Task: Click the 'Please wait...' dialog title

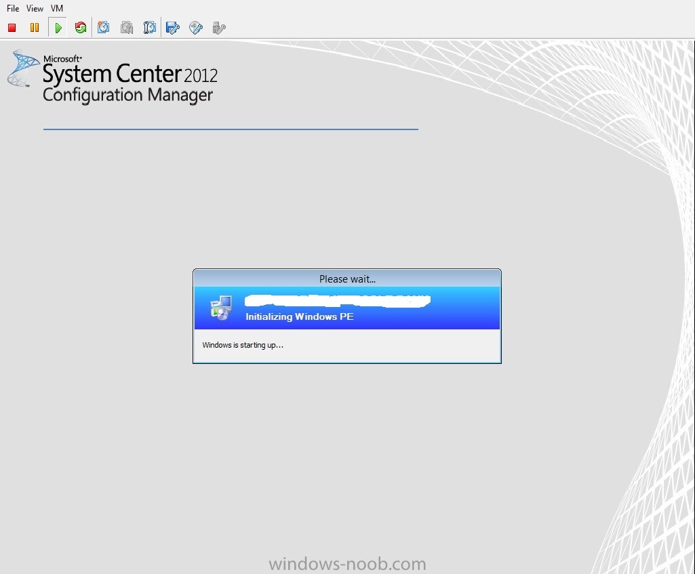Action: click(x=347, y=279)
